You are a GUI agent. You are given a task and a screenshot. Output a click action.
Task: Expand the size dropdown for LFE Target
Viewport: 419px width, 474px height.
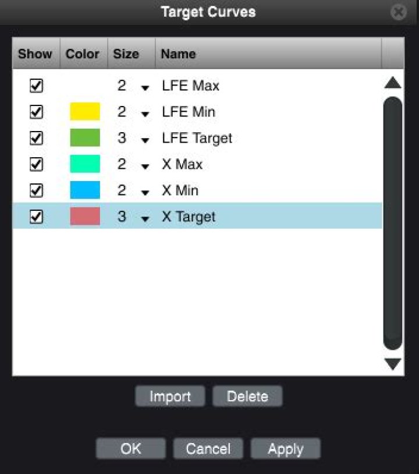145,140
